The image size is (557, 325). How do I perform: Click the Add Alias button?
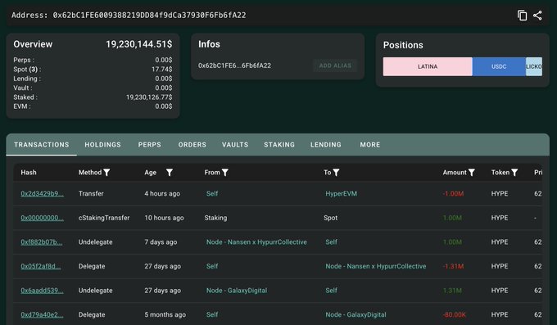(x=335, y=65)
